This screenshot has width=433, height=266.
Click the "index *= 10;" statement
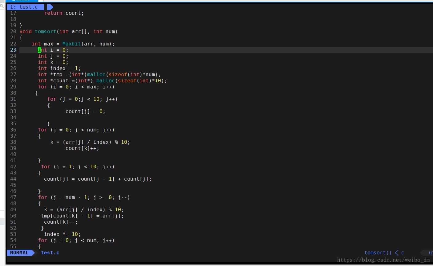click(x=63, y=234)
